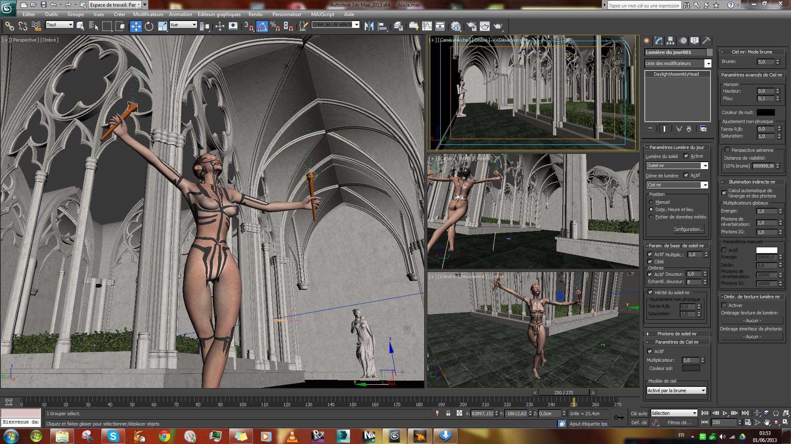Viewport: 791px width, 444px height.
Task: Click the Configuration... button
Action: [x=688, y=229]
